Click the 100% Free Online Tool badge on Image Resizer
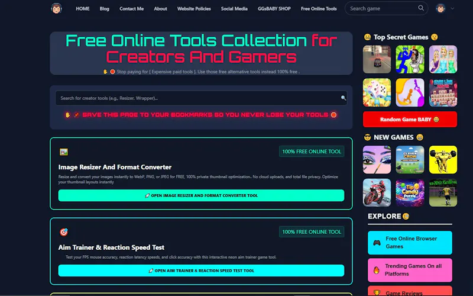The image size is (473, 296). pos(312,152)
